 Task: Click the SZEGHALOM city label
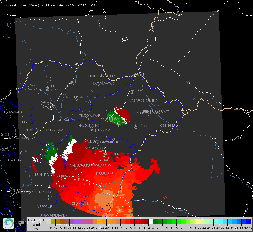point(80,203)
